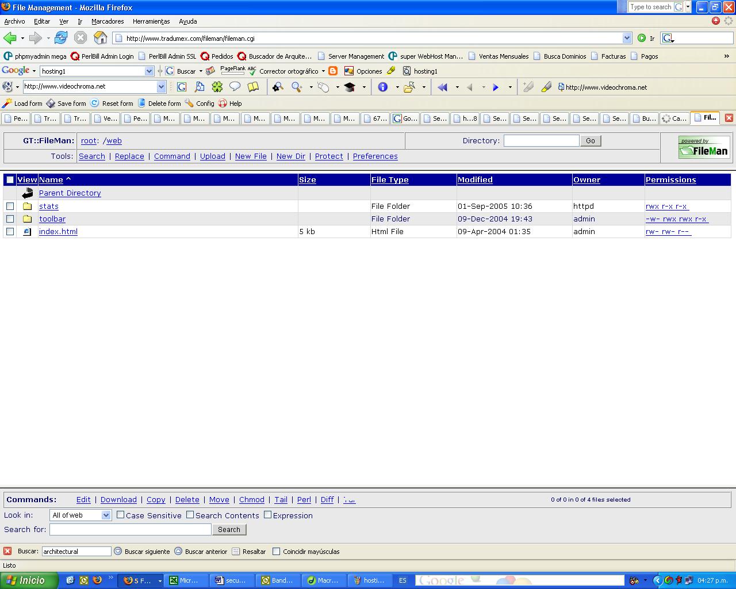
Task: Click the speech bubble icon in toolbar
Action: [x=235, y=87]
